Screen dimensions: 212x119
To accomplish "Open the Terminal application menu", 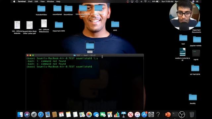I will pyautogui.click(x=22, y=1).
